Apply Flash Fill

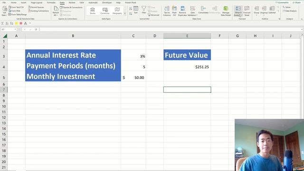click(174, 11)
